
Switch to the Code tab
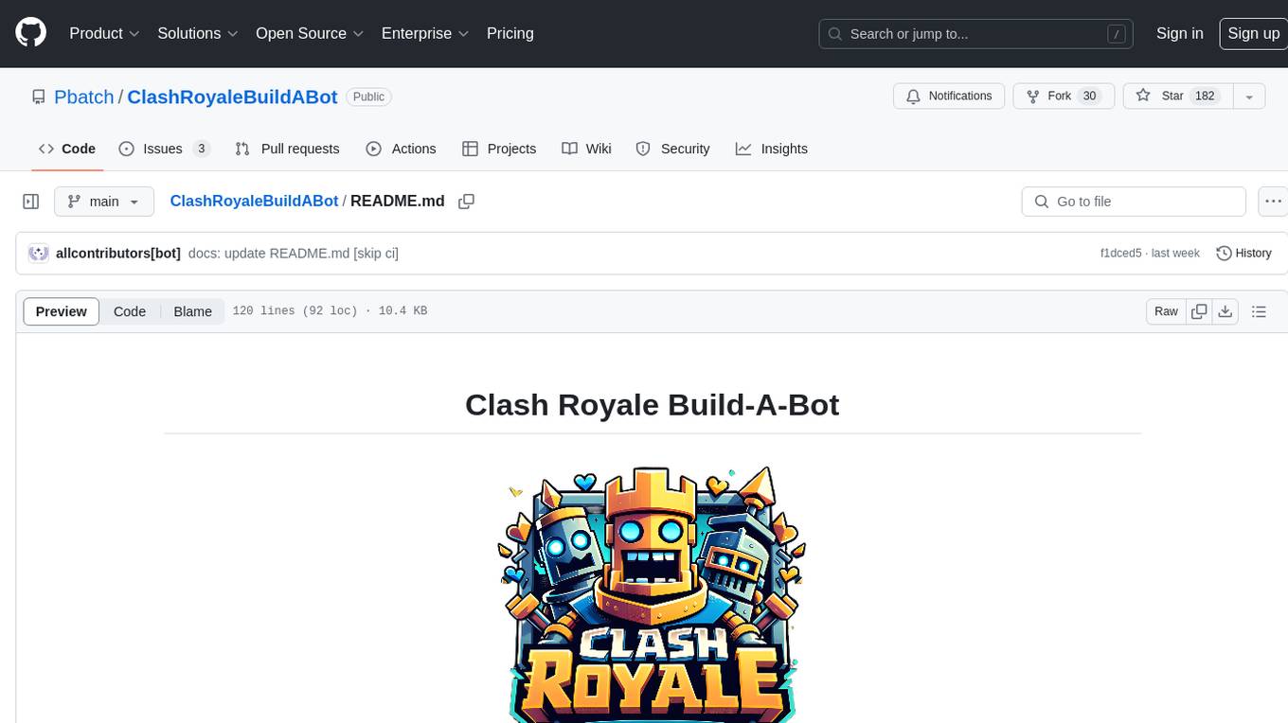pos(67,149)
